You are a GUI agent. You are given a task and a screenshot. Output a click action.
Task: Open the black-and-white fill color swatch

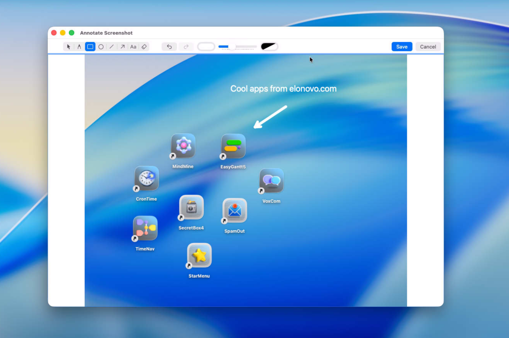point(269,47)
